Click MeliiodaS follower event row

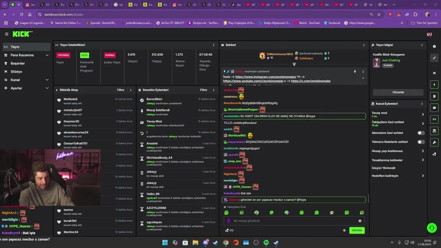point(95,101)
